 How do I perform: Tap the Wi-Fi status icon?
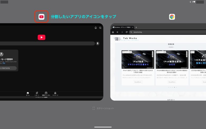pyautogui.click(x=194, y=2)
